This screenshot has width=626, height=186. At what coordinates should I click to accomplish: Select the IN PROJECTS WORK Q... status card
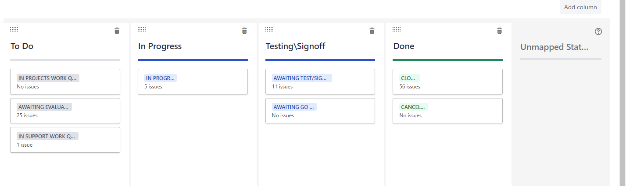tap(65, 81)
